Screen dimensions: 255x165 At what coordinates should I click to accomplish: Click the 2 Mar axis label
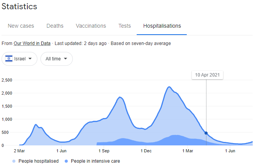click(19, 151)
